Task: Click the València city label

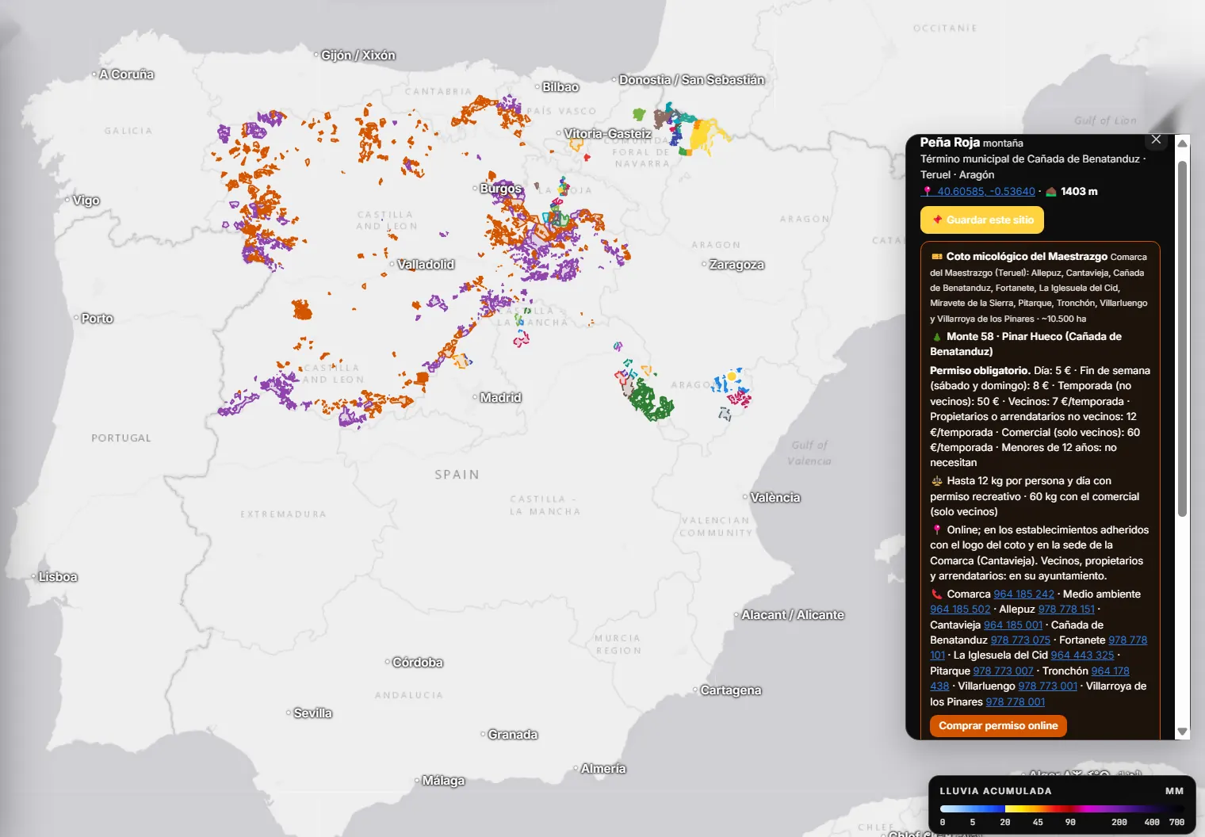Action: pyautogui.click(x=775, y=498)
